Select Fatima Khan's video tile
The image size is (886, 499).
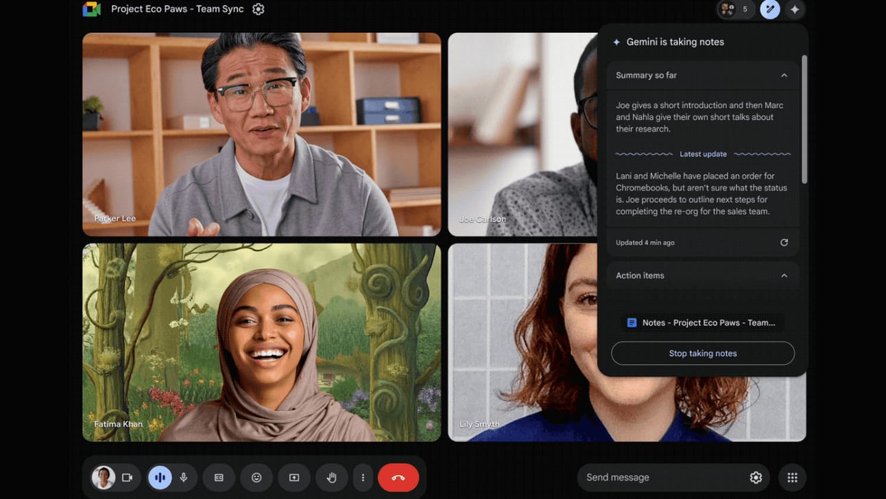(261, 343)
